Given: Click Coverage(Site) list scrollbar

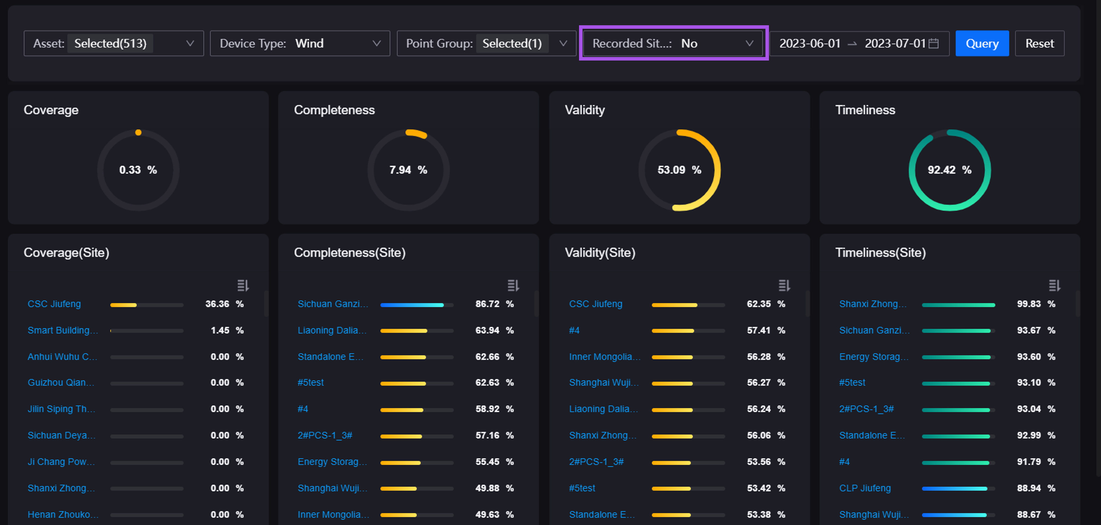Looking at the screenshot, I should tap(266, 303).
